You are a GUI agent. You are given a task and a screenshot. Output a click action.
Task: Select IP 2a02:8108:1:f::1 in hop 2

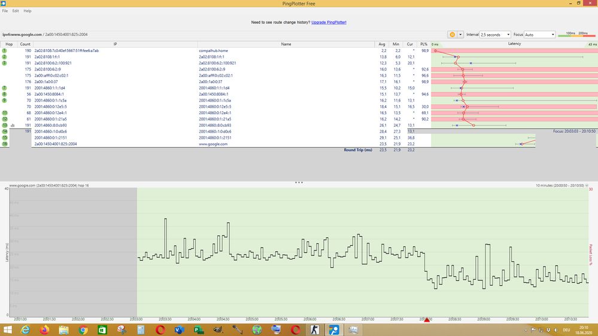[47, 57]
